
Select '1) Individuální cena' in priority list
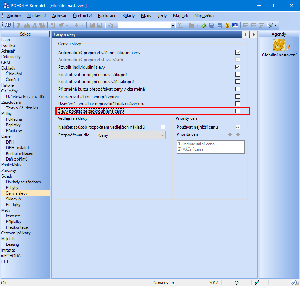(x=196, y=144)
